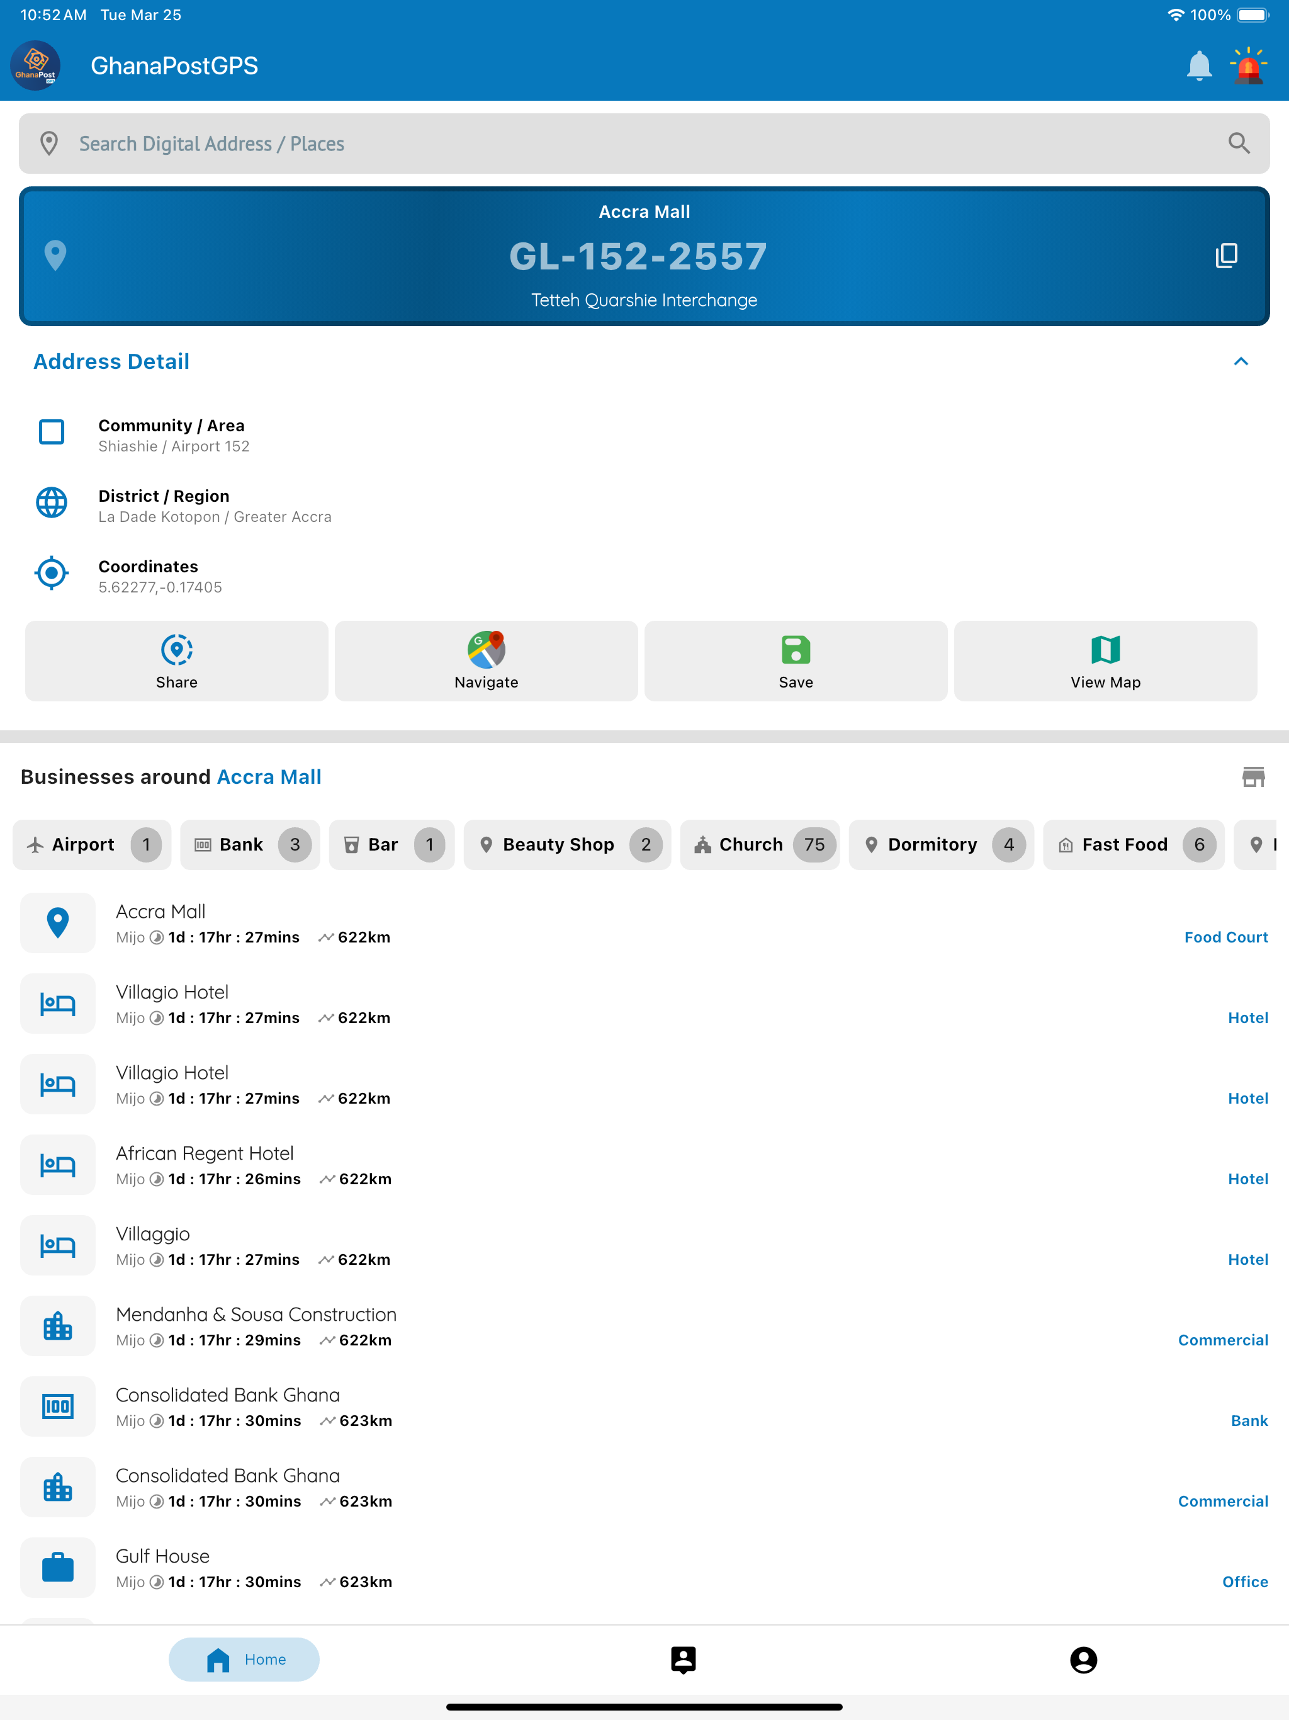The height and width of the screenshot is (1720, 1289).
Task: Click the Coordinates target icon
Action: (52, 573)
